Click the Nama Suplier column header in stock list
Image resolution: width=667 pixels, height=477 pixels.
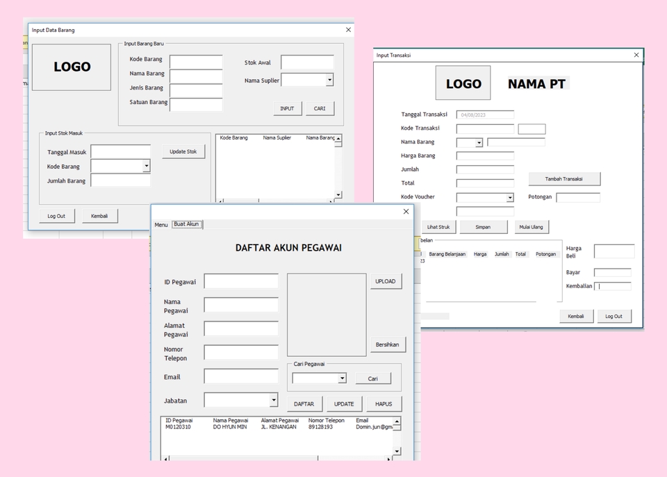pyautogui.click(x=277, y=137)
